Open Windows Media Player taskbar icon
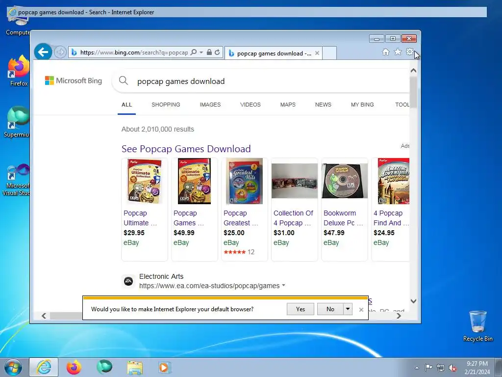Screen dimensions: 502x377 [165, 367]
